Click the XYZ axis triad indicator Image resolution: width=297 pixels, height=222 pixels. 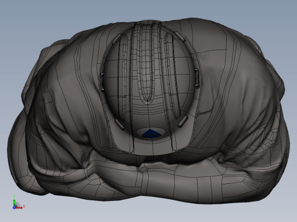tap(18, 202)
